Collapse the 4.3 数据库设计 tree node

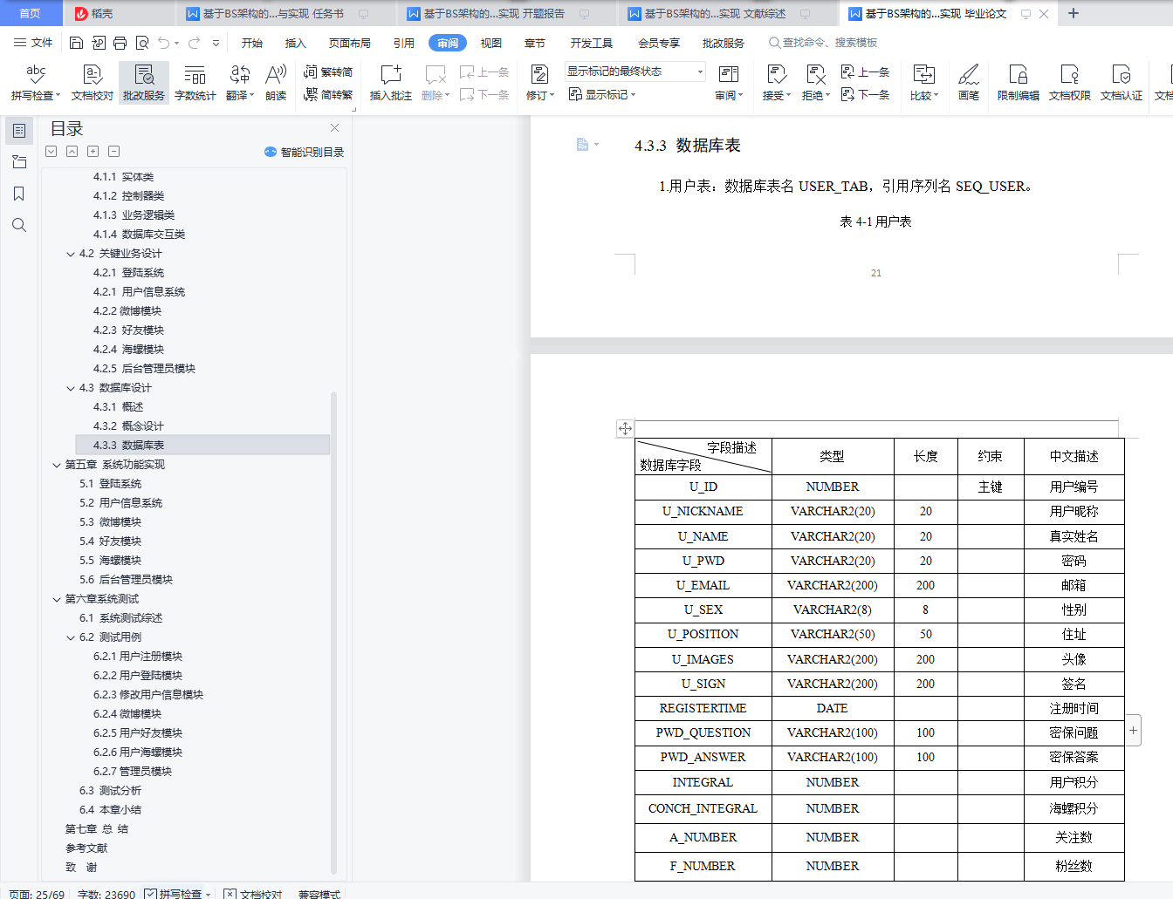(71, 388)
